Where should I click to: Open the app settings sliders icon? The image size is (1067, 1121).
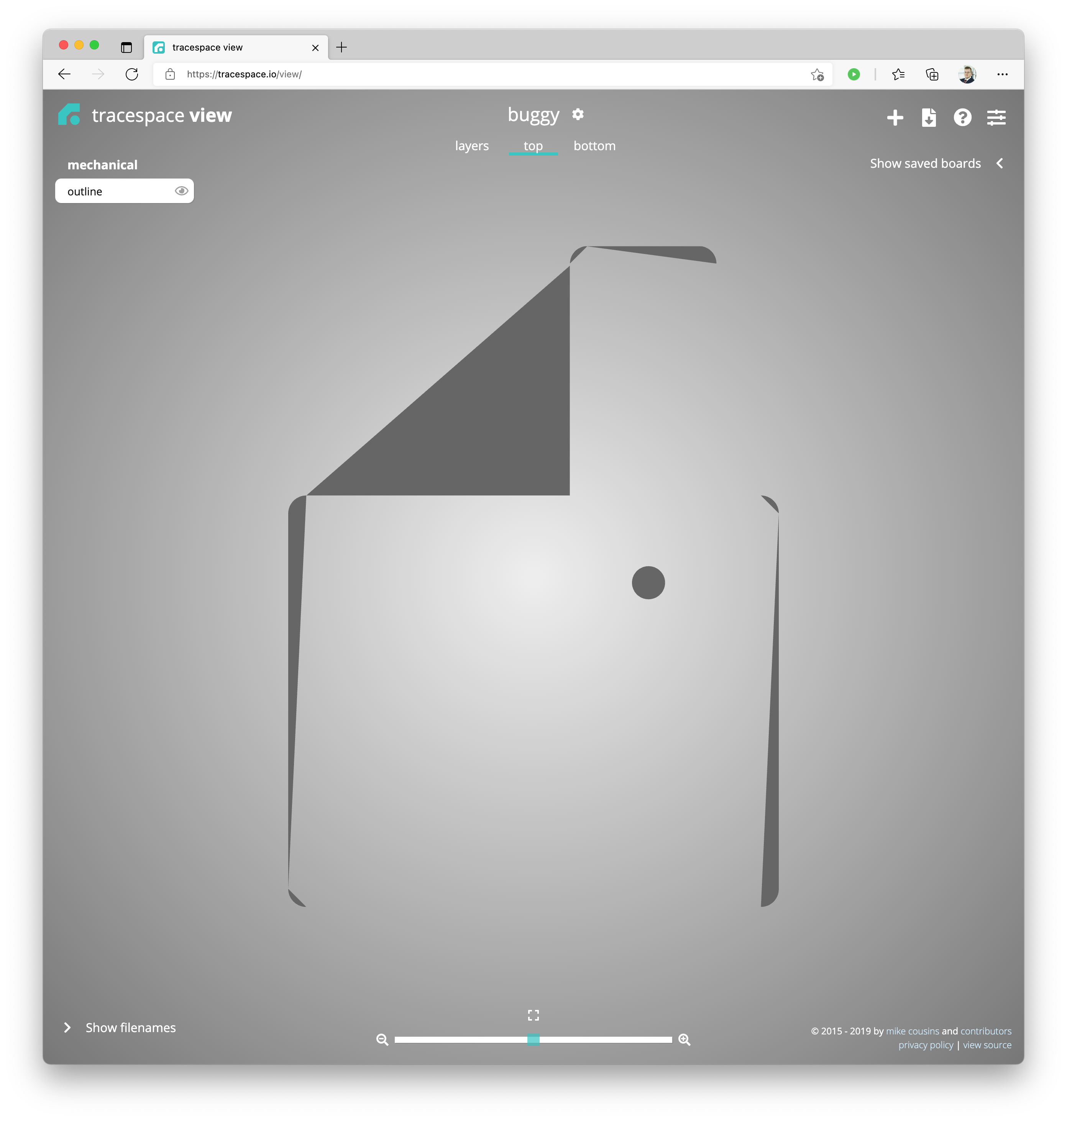tap(997, 118)
